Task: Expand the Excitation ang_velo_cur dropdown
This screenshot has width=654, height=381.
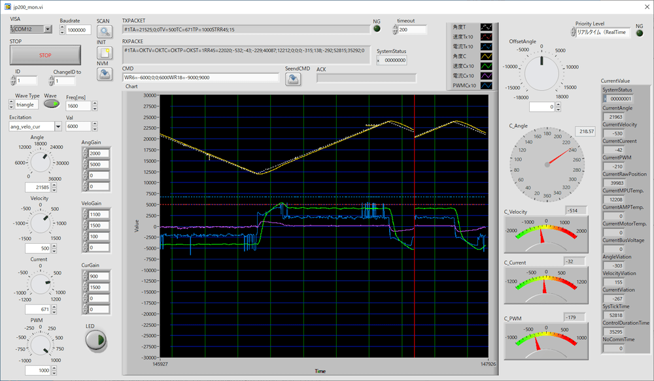Action: [x=58, y=126]
